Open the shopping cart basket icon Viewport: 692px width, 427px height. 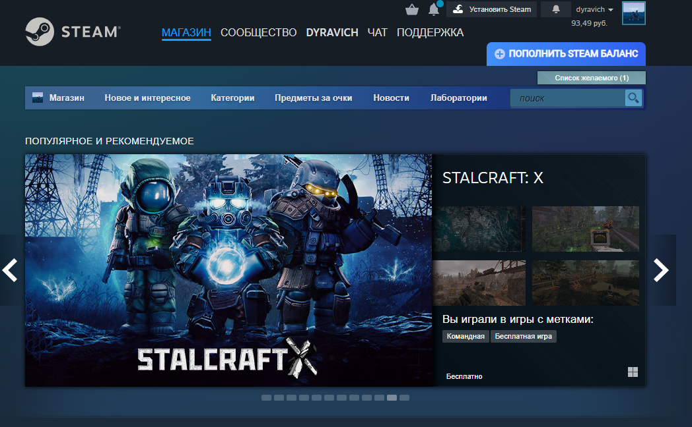tap(412, 9)
